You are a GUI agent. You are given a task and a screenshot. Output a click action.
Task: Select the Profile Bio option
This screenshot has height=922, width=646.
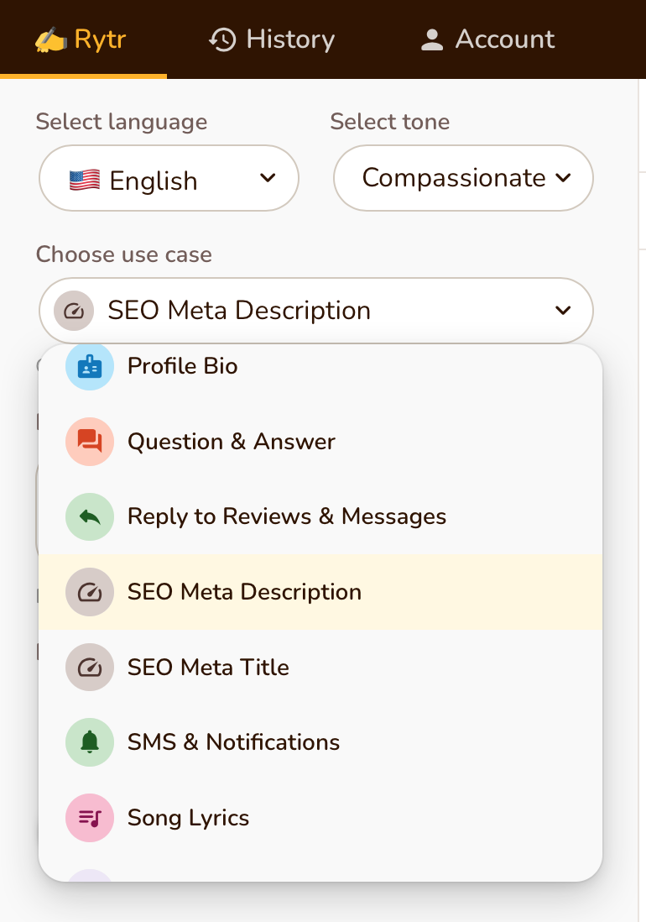pyautogui.click(x=320, y=366)
